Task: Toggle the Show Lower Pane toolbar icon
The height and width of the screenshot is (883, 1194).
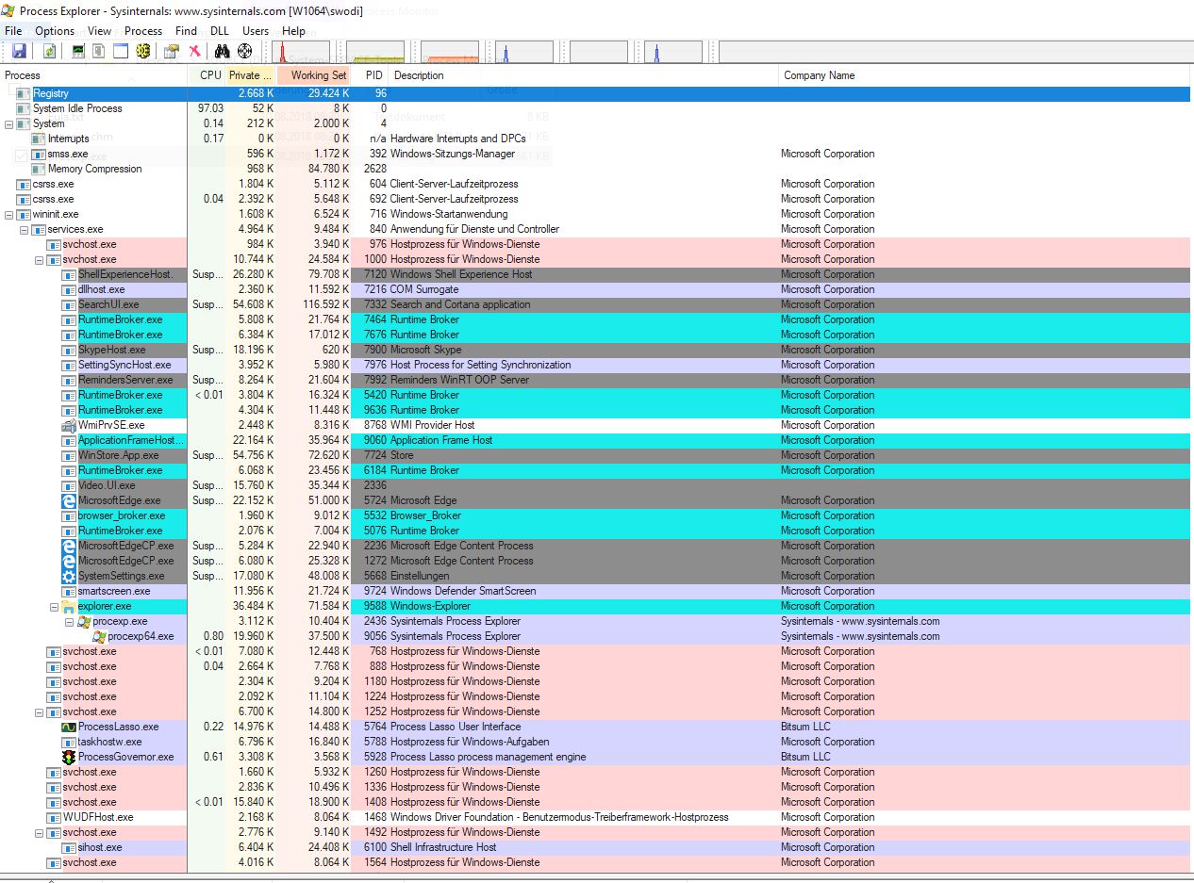Action: (x=121, y=51)
